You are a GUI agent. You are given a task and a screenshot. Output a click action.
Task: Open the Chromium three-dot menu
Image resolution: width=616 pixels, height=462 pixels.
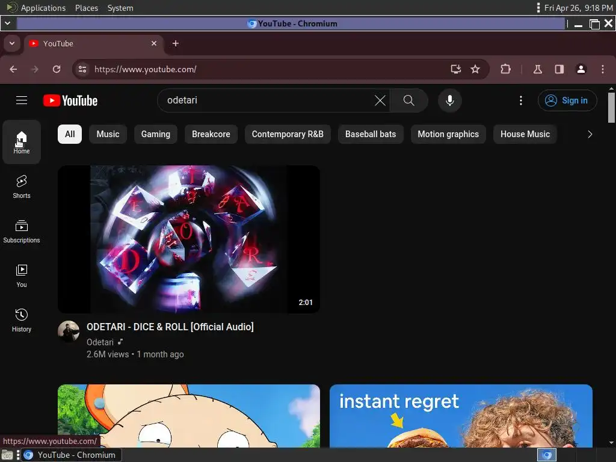pyautogui.click(x=603, y=70)
